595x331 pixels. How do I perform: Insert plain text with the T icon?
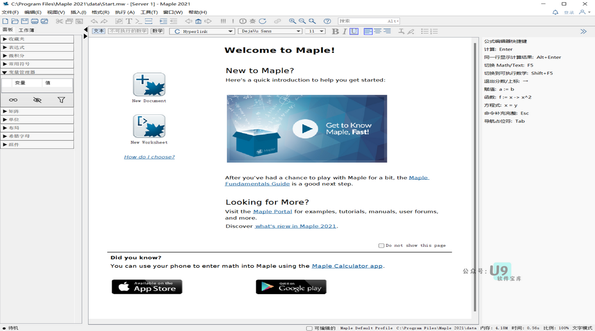tap(129, 21)
